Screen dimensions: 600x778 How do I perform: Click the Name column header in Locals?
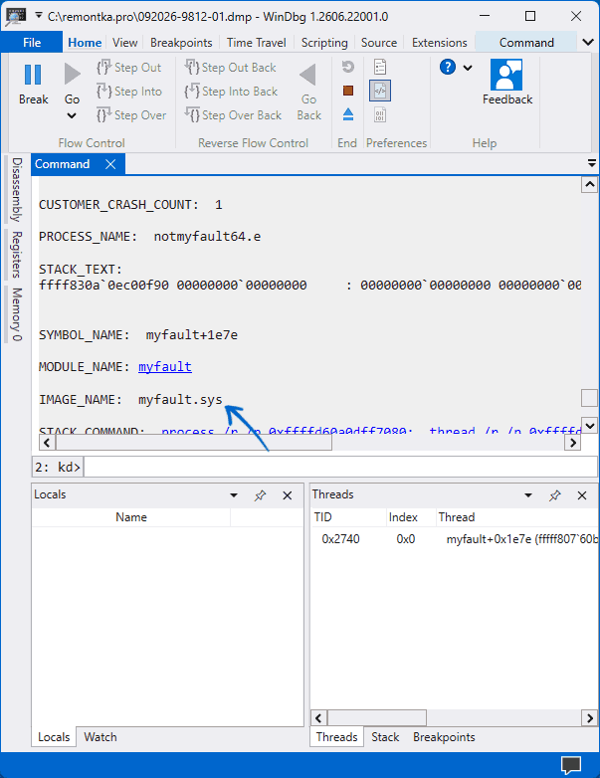coord(131,517)
